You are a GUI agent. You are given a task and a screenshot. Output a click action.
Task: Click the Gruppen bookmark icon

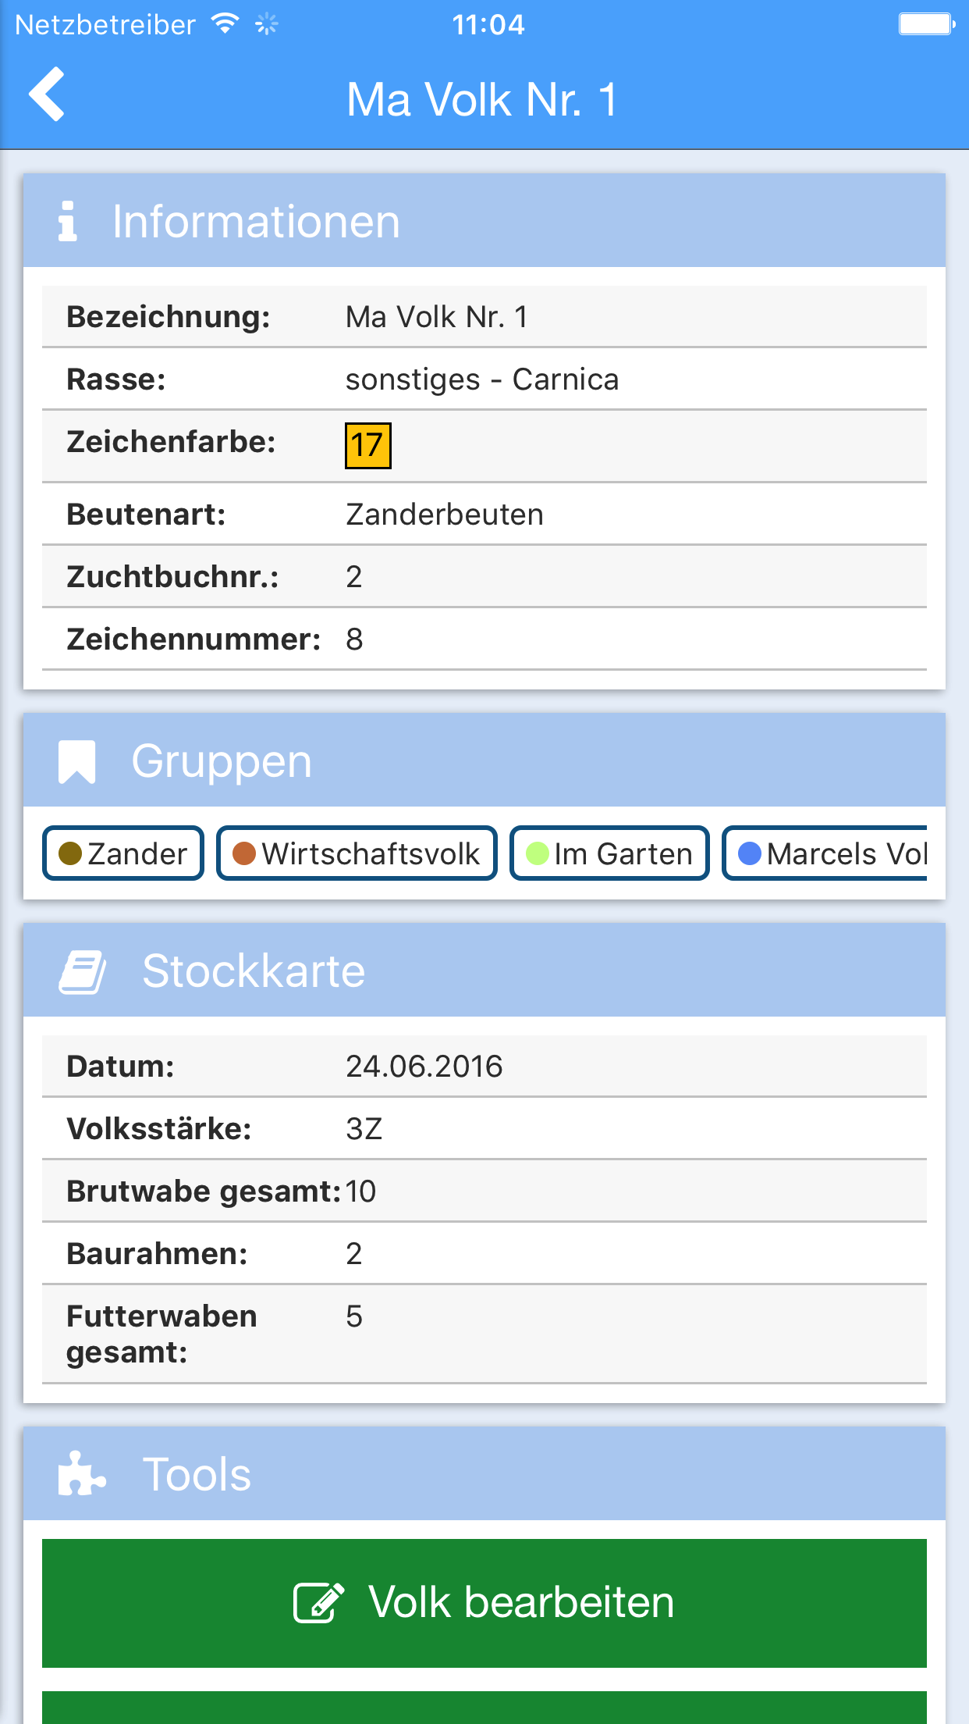76,761
